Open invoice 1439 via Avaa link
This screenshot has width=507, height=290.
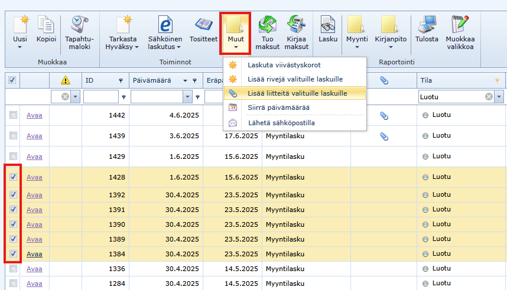[34, 136]
